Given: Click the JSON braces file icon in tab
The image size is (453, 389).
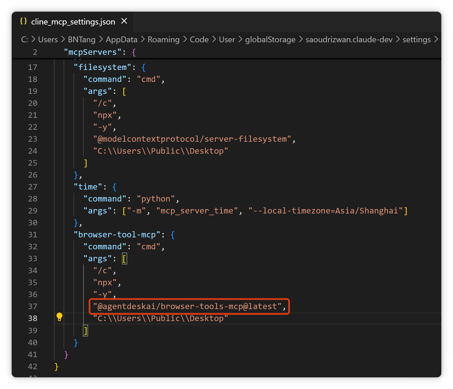Looking at the screenshot, I should [x=23, y=21].
